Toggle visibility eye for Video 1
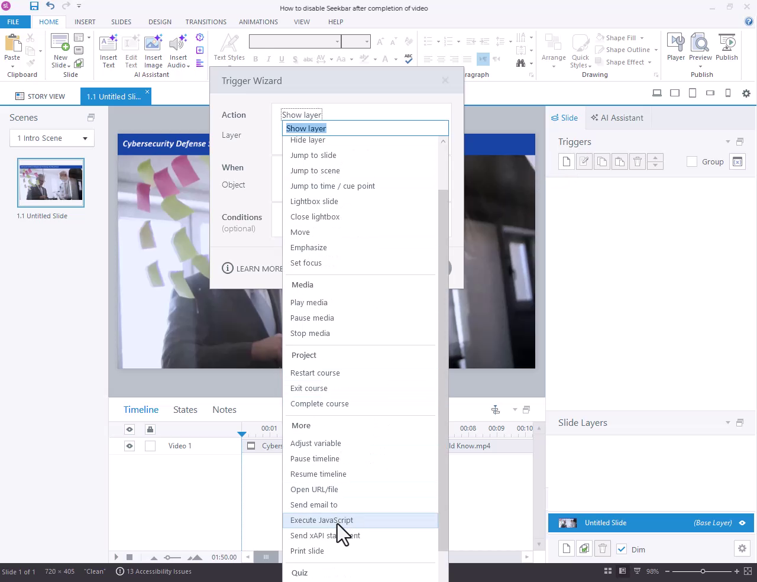757x582 pixels. (130, 446)
